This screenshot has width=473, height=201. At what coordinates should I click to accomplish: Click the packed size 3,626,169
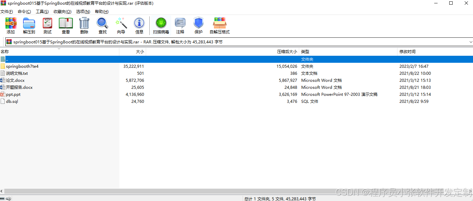[x=288, y=94]
